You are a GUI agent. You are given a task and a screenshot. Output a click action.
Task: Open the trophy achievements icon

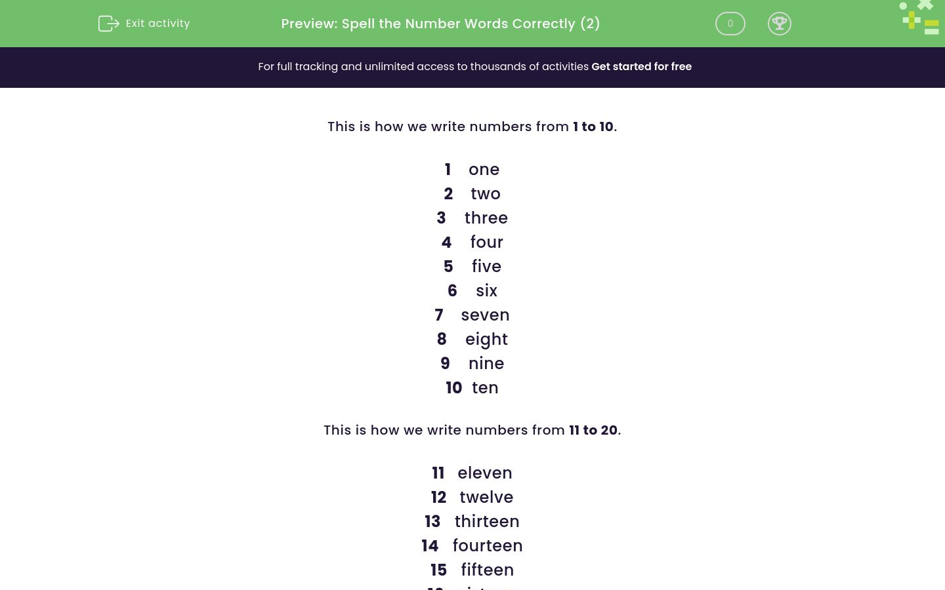(780, 24)
